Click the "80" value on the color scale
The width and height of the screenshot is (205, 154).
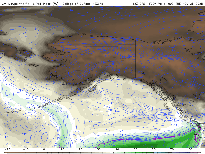(190, 149)
